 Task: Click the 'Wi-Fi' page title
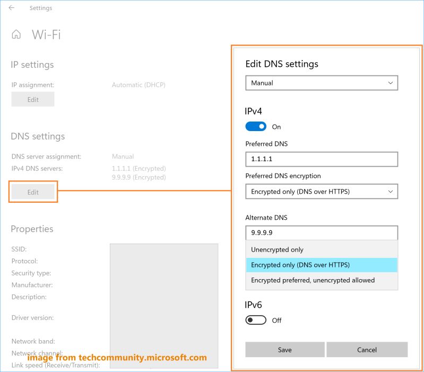[46, 34]
